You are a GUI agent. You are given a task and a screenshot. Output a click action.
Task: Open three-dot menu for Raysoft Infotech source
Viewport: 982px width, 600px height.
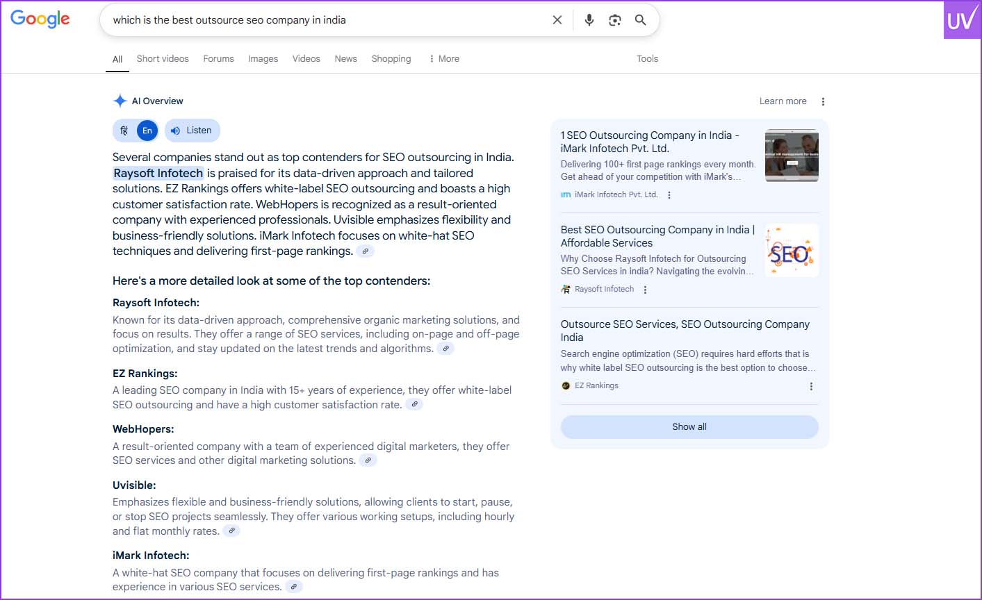click(645, 290)
